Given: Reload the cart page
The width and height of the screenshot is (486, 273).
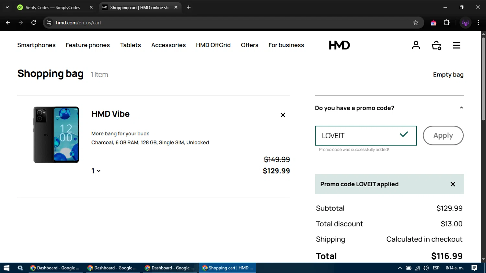Looking at the screenshot, I should [34, 23].
